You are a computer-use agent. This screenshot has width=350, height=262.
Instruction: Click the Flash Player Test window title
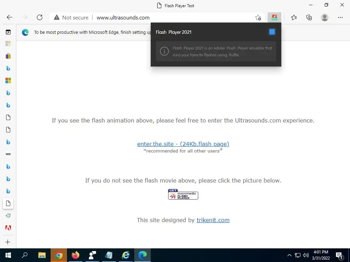tap(179, 6)
